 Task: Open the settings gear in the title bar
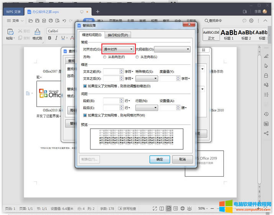251,21
